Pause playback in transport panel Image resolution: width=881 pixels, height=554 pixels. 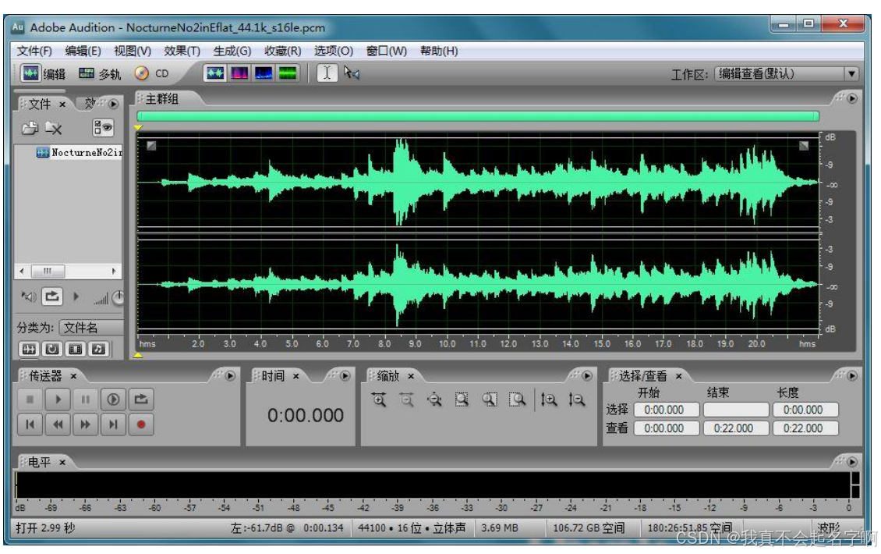(85, 400)
